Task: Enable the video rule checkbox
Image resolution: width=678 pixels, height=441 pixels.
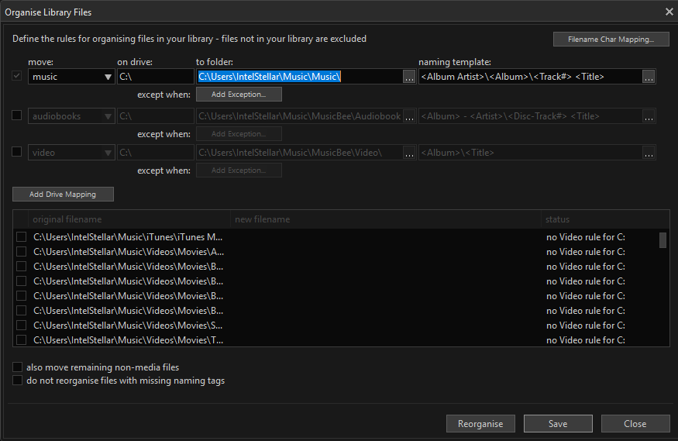Action: pos(17,152)
